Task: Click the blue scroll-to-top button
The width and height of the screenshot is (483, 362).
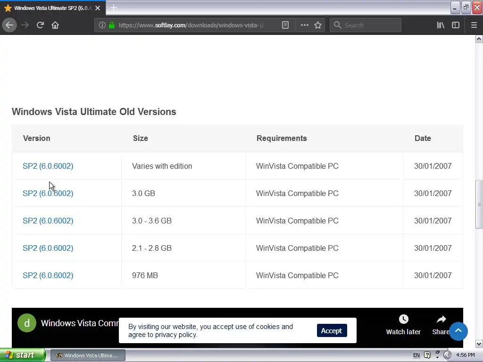Action: 458,331
